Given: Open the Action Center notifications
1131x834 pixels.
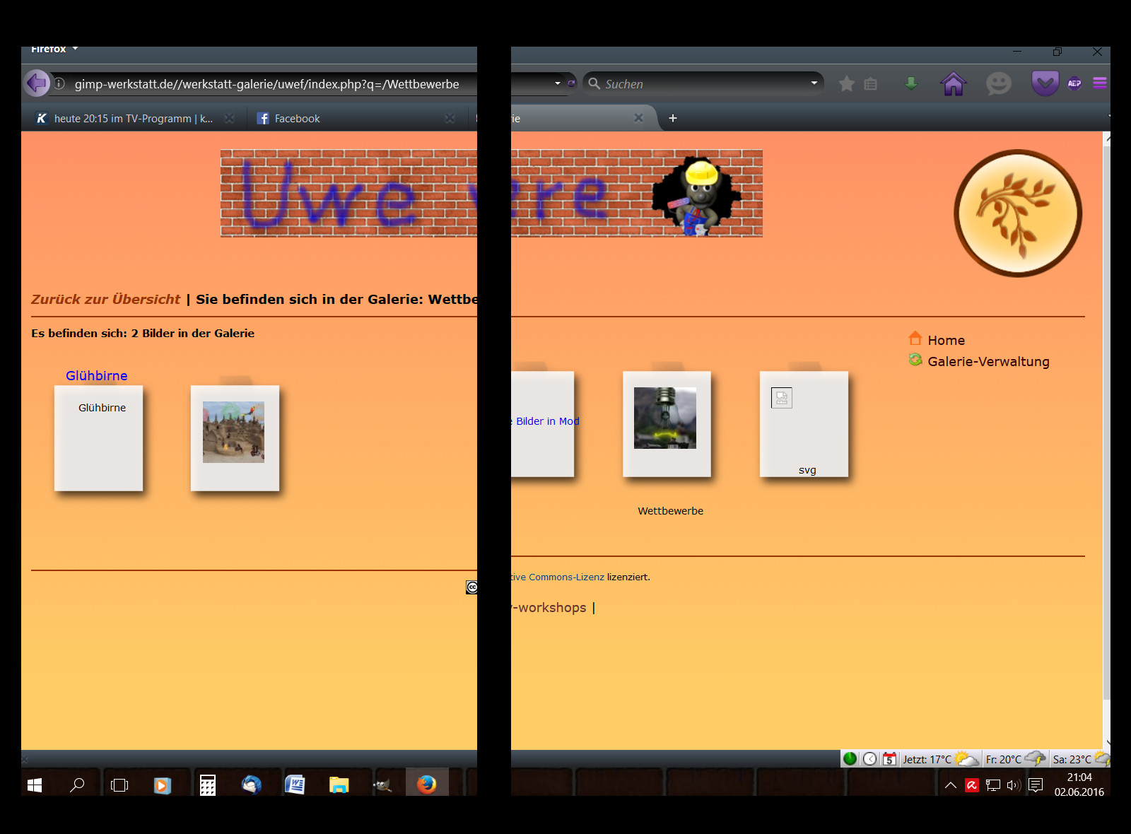Looking at the screenshot, I should [1036, 785].
